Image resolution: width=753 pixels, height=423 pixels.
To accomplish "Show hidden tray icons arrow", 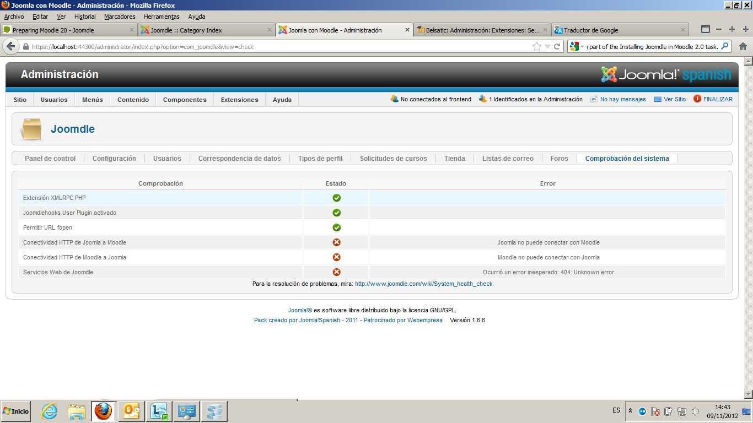I will click(630, 411).
